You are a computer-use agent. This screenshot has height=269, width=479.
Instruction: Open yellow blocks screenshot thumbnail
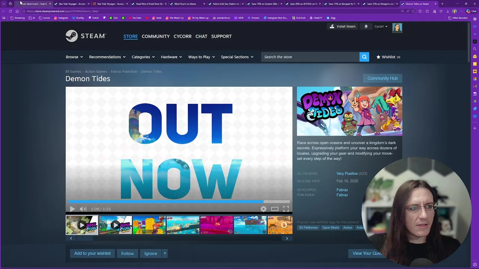click(149, 225)
